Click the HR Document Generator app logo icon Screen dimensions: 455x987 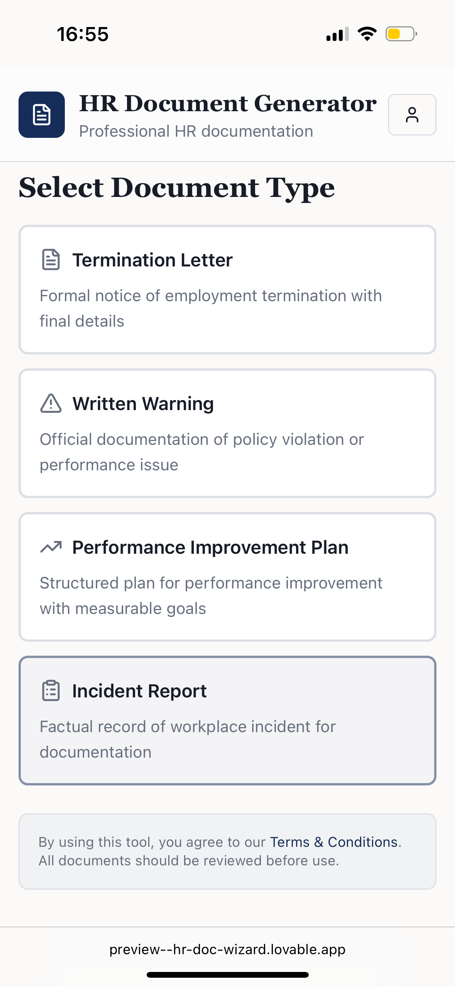tap(41, 114)
